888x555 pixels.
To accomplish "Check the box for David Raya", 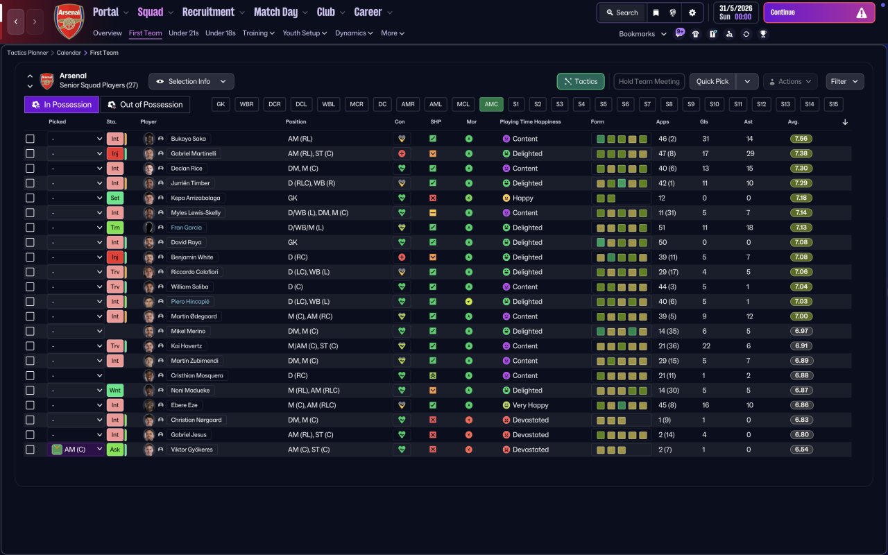I will (30, 242).
